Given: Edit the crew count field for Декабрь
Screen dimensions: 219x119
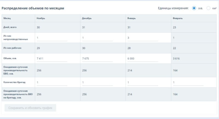Looking at the screenshot, I should point(97,82).
